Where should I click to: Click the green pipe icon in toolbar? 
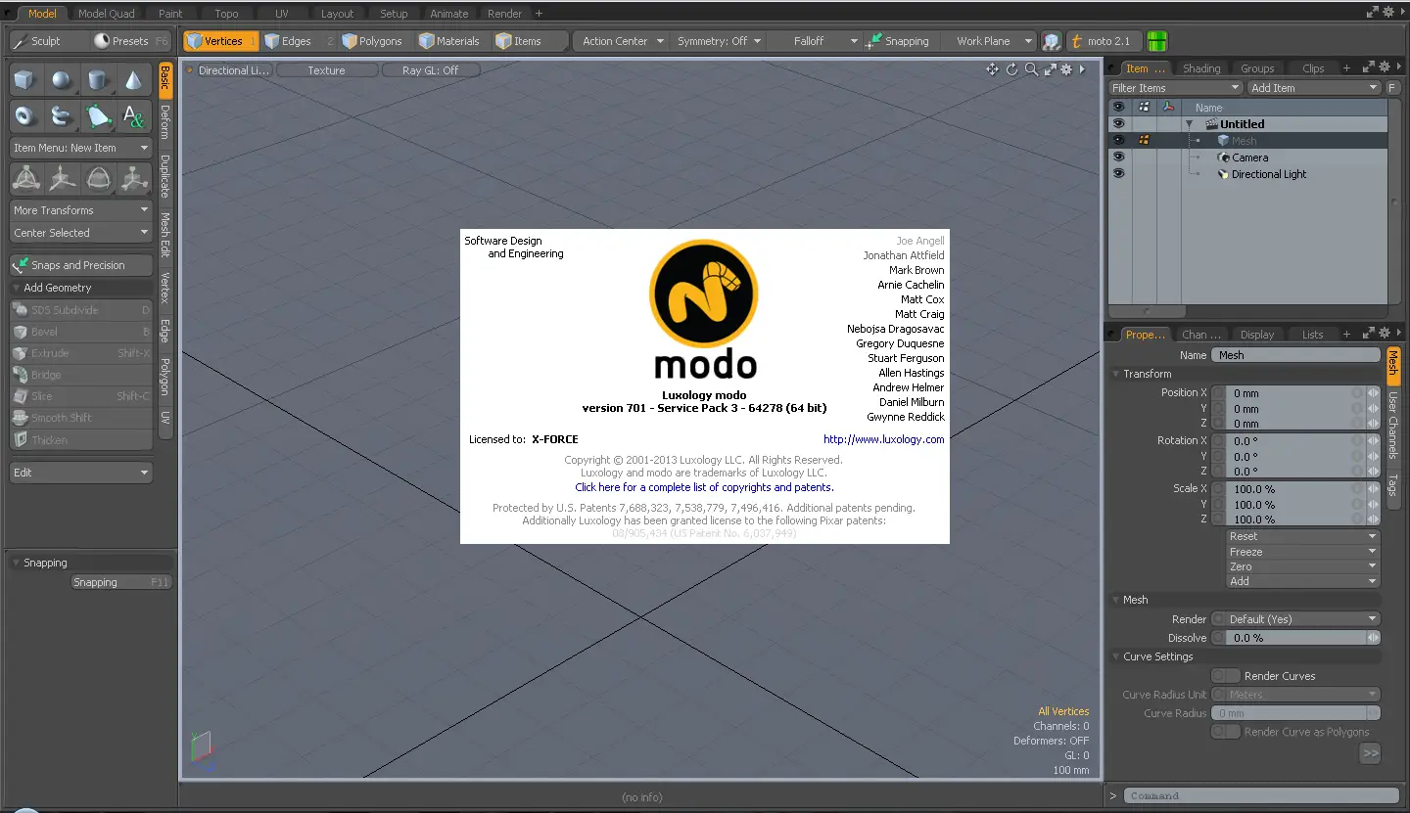click(x=1157, y=41)
